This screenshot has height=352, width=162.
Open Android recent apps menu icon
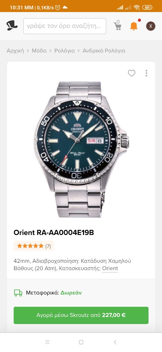point(47,342)
